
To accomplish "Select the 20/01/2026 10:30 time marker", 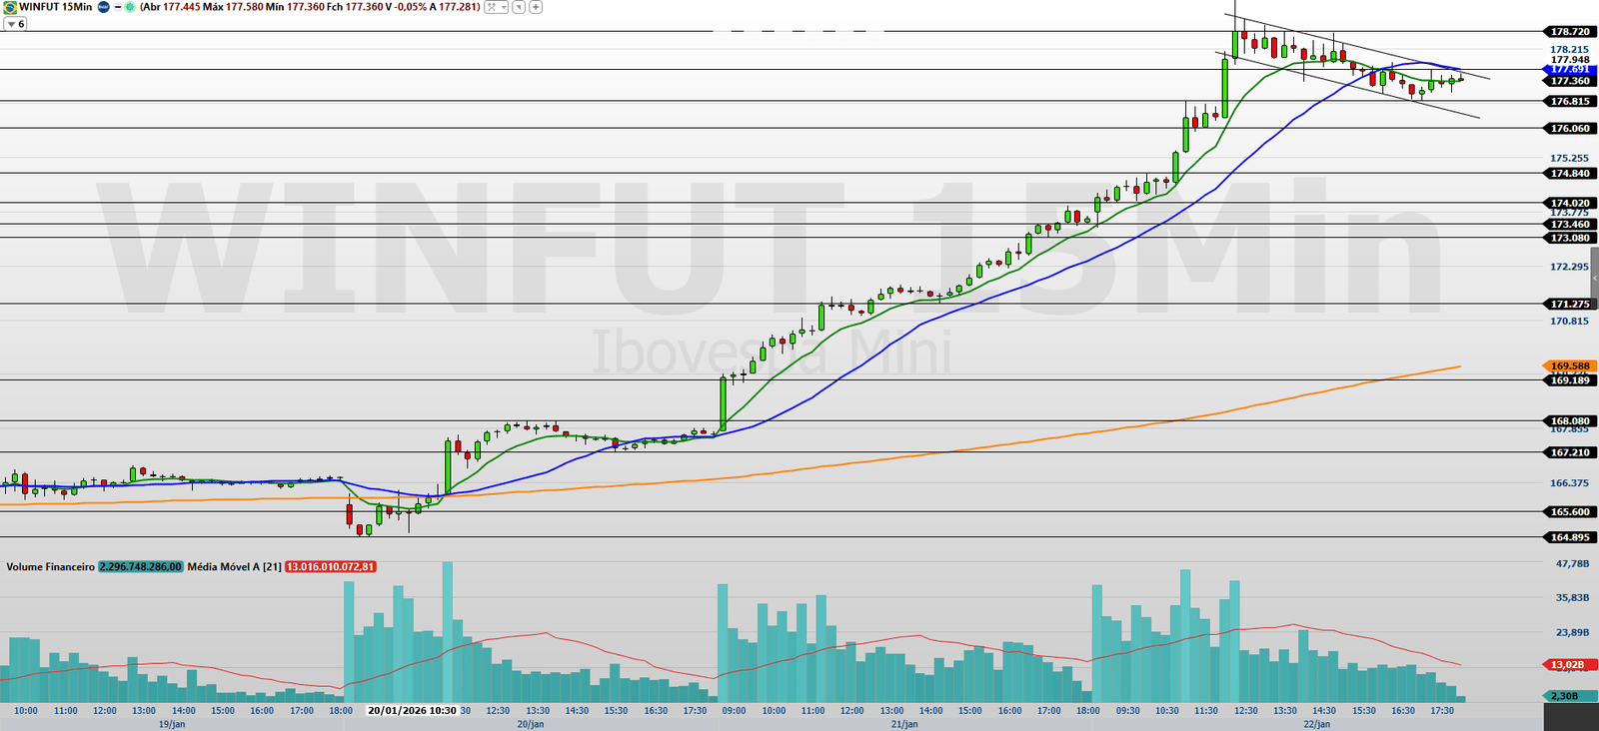I will [x=412, y=711].
